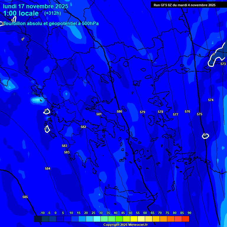Pick the orange legend swatch at 75
This screenshot has width=227, height=227.
point(163,219)
